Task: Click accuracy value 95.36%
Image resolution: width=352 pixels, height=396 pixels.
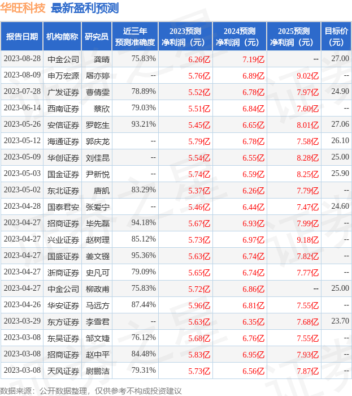Action: coord(144,255)
